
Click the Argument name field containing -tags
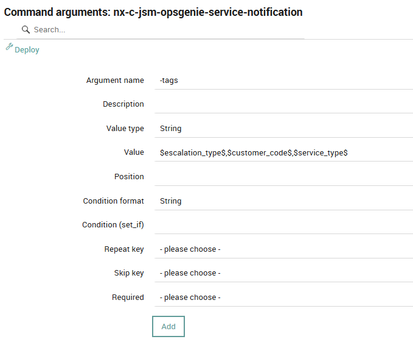click(x=283, y=80)
